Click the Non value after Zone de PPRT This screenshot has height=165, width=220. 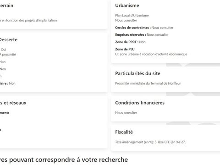pyautogui.click(x=142, y=42)
